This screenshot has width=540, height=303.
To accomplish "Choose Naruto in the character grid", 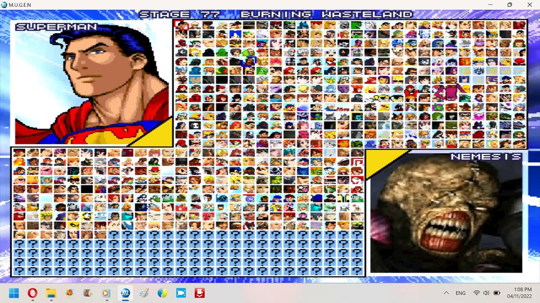I will 478,62.
